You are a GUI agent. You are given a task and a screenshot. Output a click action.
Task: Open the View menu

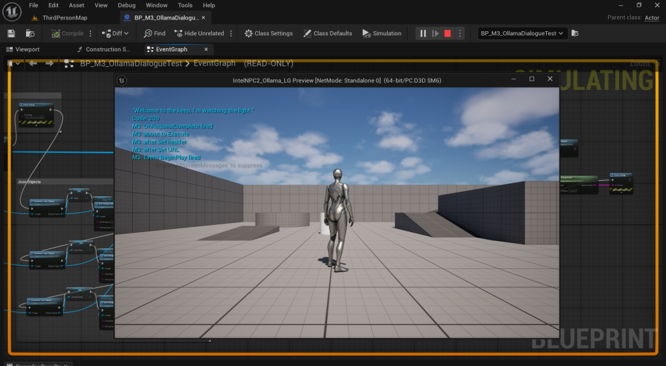click(101, 5)
